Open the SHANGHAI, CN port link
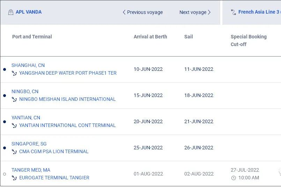 point(28,65)
